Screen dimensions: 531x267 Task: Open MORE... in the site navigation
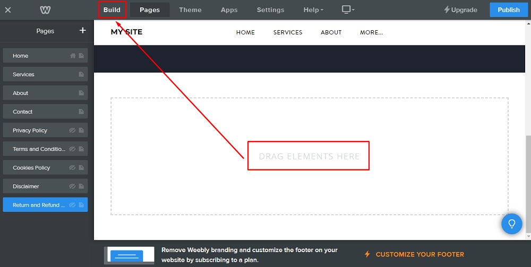(x=372, y=32)
